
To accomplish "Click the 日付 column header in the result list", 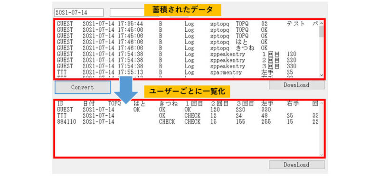I will [x=89, y=103].
